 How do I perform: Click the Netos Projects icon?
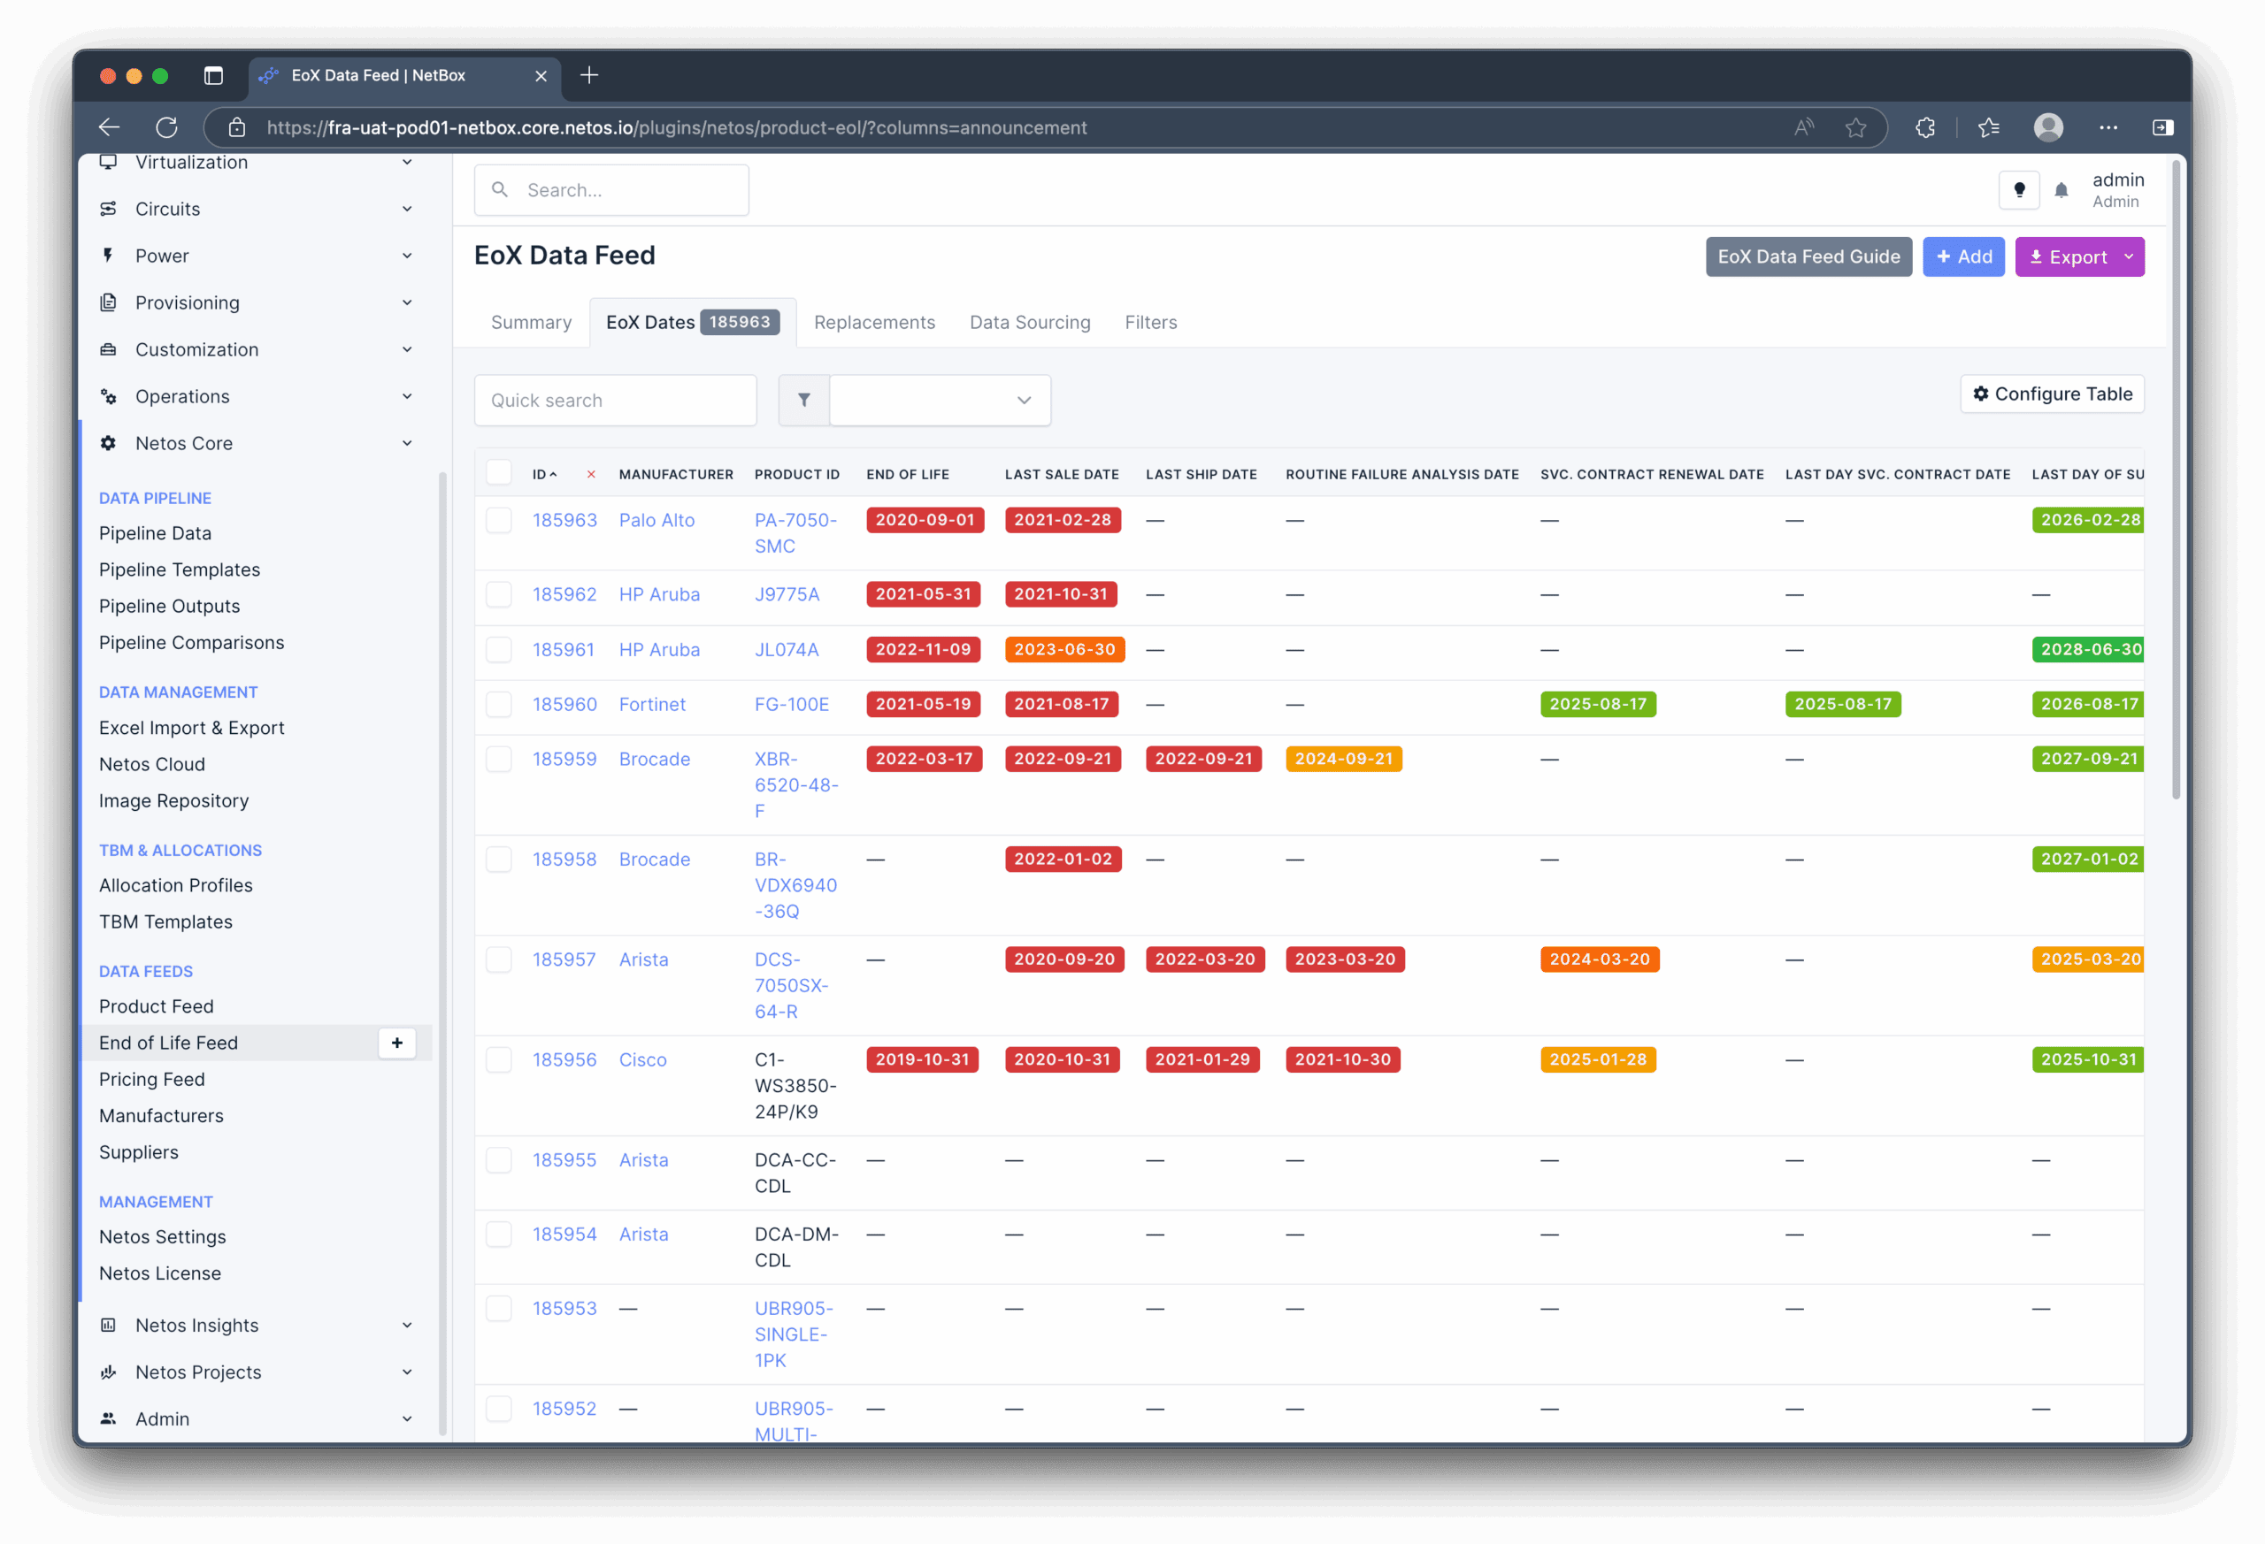click(x=108, y=1372)
